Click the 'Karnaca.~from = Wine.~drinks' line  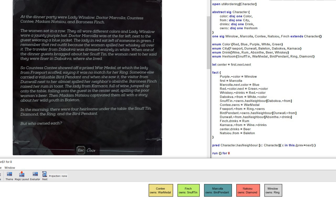pos(243,125)
